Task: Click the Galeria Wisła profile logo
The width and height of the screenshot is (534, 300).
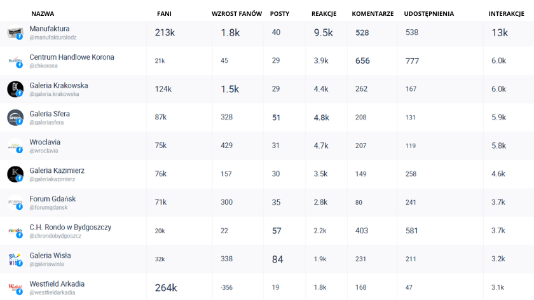Action: click(15, 259)
